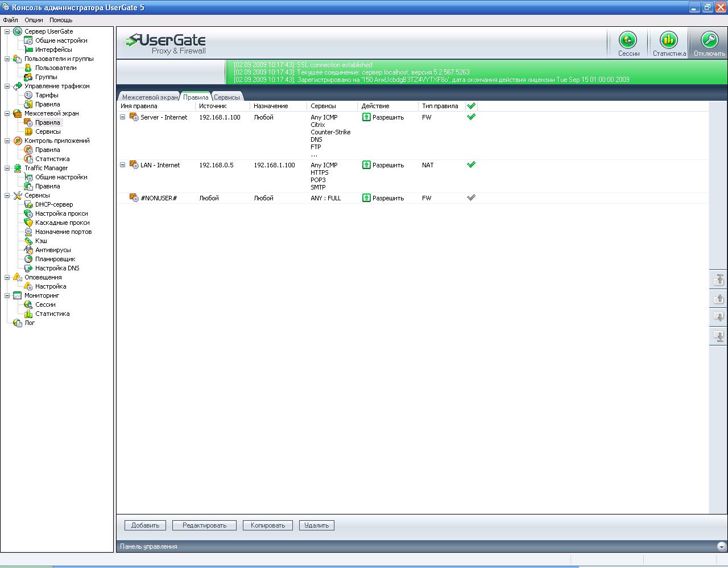Click the Каскадные прокси icon
The image size is (728, 568).
[28, 223]
